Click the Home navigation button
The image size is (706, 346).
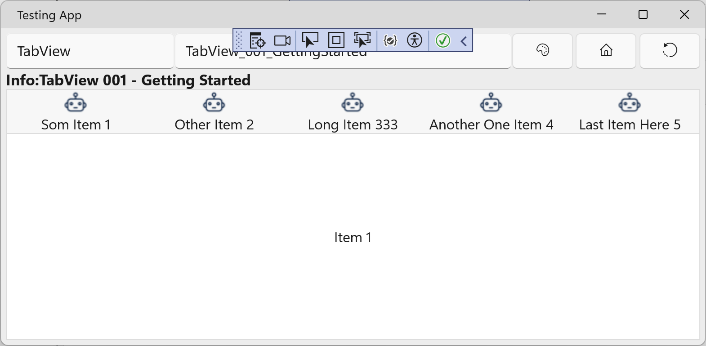(x=606, y=51)
